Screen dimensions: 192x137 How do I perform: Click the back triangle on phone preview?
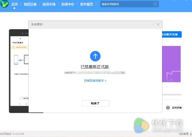20,104
